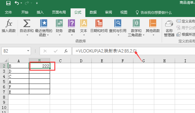Open the Name Box dropdown arrow
Image resolution: width=195 pixels, height=113 pixels.
tap(28, 51)
